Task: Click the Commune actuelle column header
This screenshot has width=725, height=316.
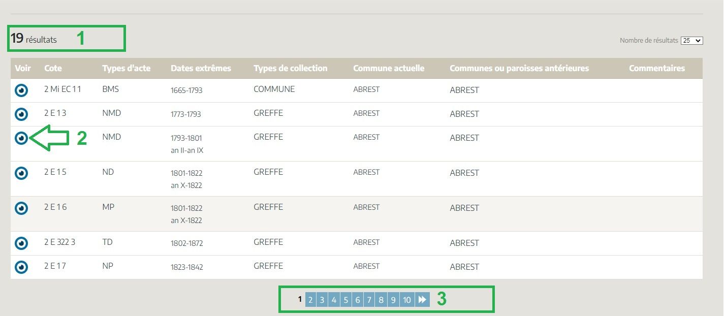Action: [389, 68]
